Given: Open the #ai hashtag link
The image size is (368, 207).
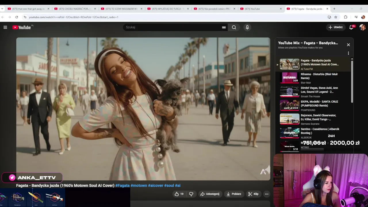Looking at the screenshot, I should click(178, 186).
